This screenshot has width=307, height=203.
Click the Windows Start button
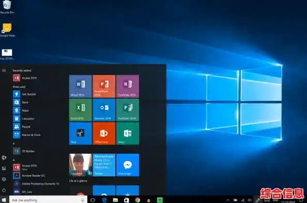click(4, 200)
